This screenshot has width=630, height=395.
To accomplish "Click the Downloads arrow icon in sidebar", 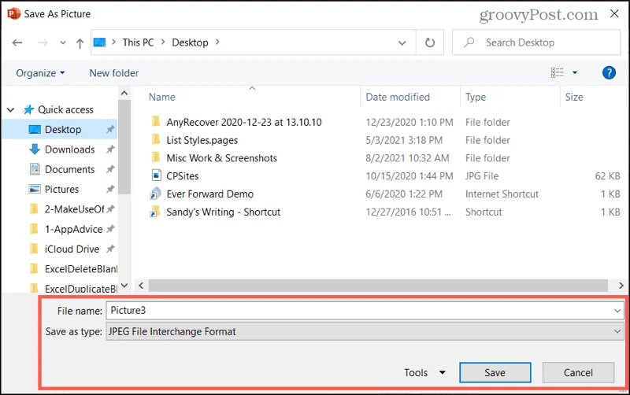I will coord(35,149).
